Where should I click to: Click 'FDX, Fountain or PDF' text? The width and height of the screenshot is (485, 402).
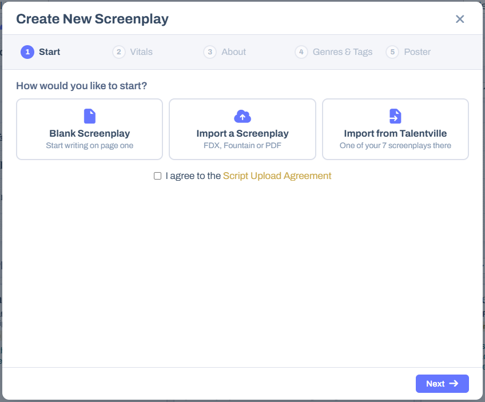click(242, 145)
